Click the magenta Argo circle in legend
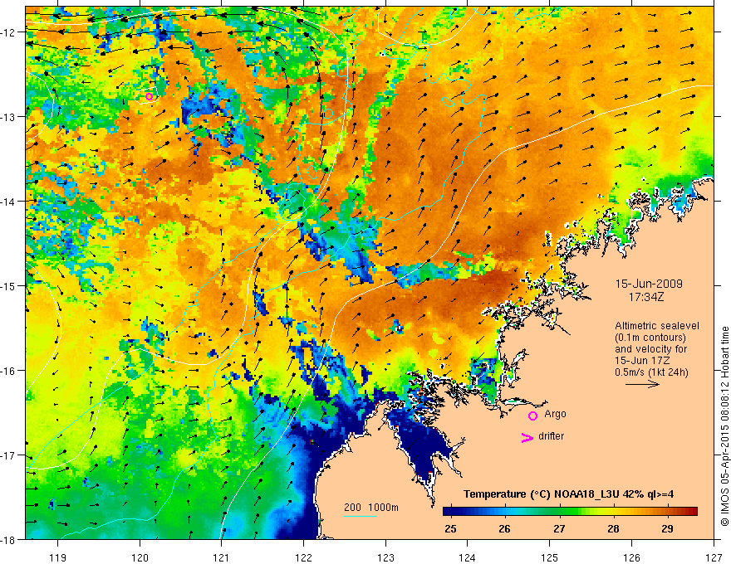The image size is (731, 564). tap(532, 416)
